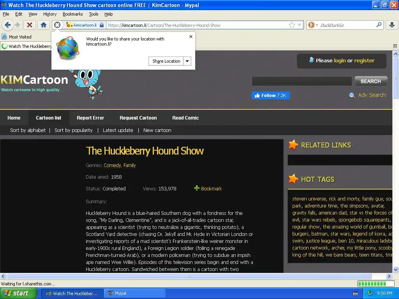Click the rick and morty hot tag
399x299 pixels.
(x=344, y=199)
